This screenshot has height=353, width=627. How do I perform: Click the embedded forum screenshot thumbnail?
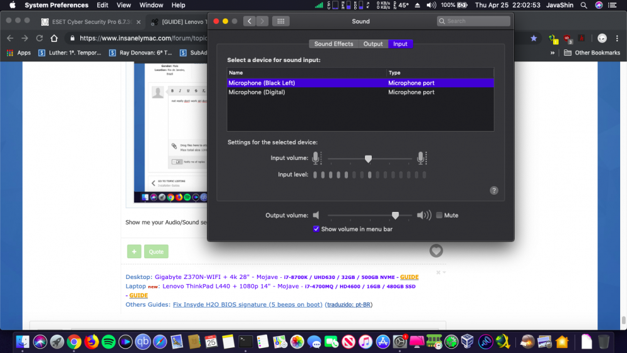(171, 132)
